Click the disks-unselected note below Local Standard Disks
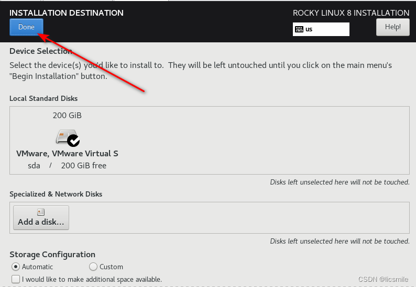This screenshot has width=416, height=287. [x=340, y=182]
